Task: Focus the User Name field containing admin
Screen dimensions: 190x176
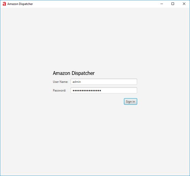Action: tap(104, 82)
